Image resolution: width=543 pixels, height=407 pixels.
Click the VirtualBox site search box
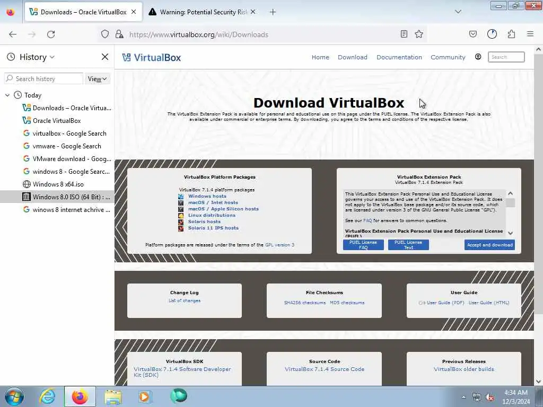[x=506, y=57]
